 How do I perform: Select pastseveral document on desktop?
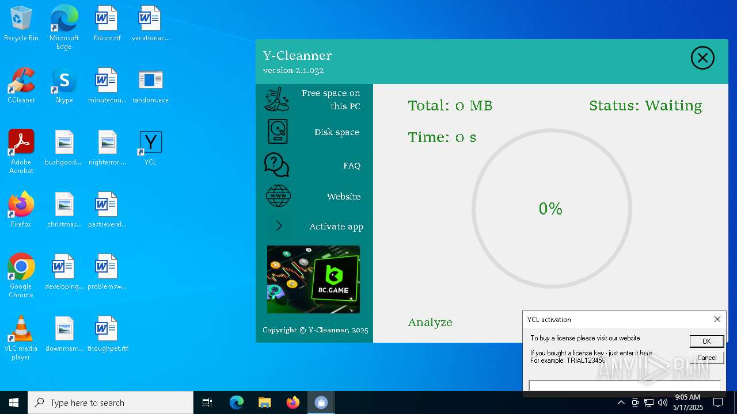[107, 210]
